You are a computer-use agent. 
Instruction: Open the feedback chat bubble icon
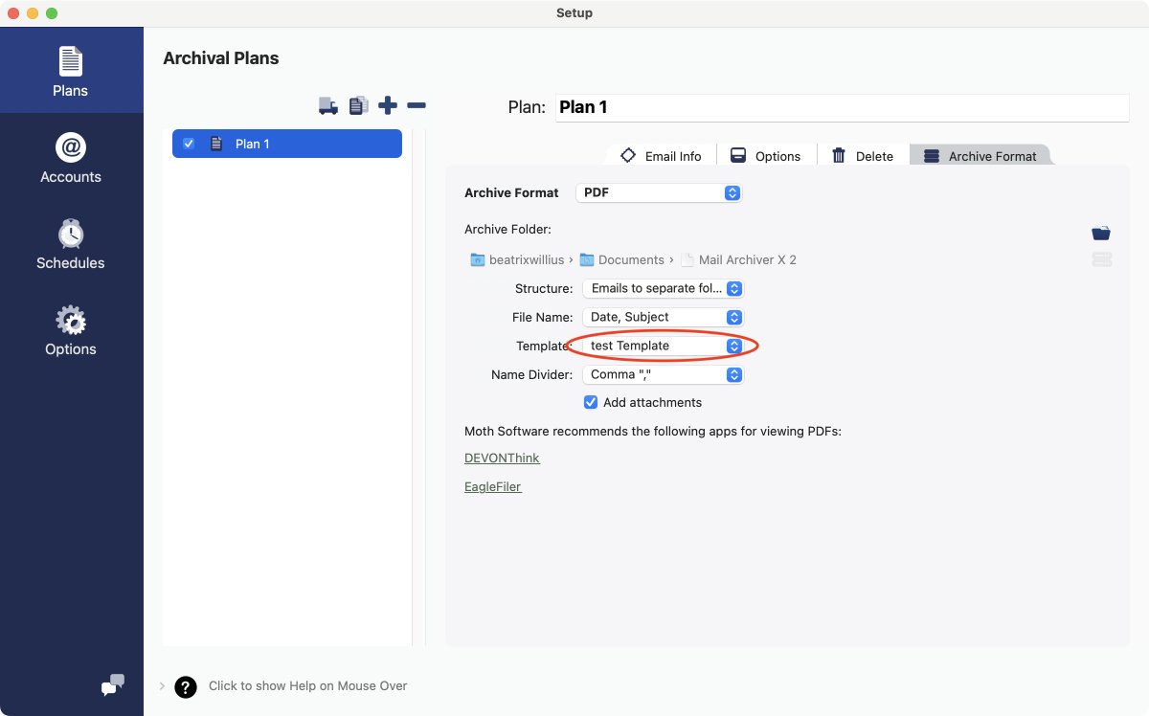[113, 684]
